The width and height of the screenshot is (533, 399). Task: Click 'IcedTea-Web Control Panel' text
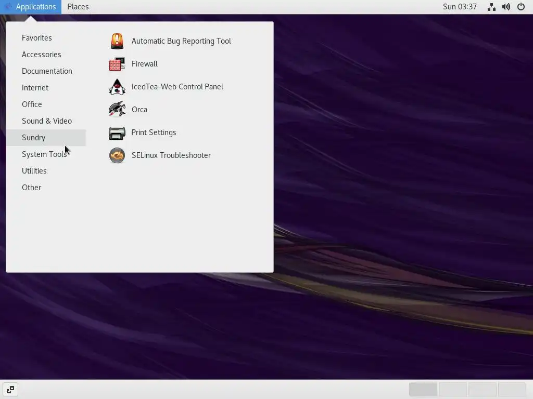pos(177,87)
